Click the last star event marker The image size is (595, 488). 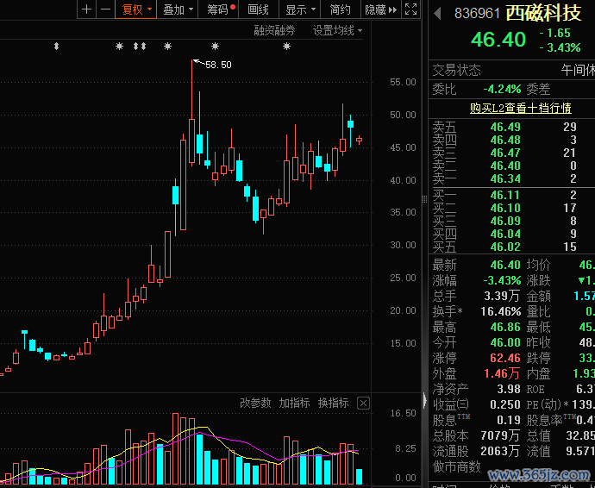287,47
